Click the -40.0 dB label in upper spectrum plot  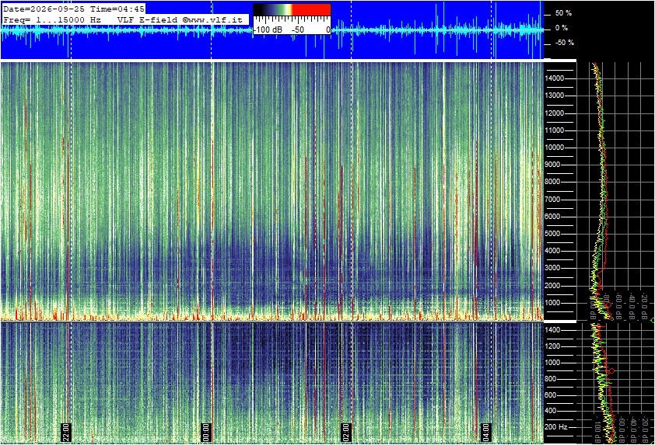632,306
